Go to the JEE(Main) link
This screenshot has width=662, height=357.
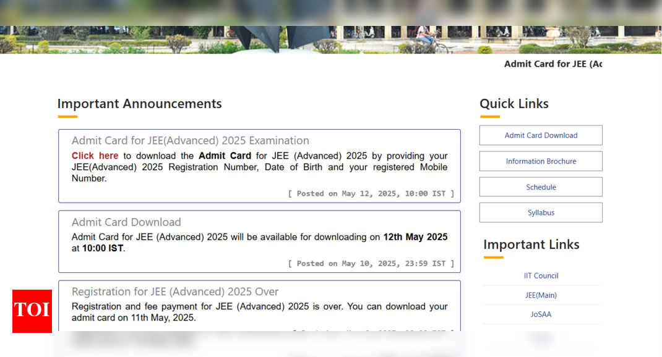click(x=541, y=295)
